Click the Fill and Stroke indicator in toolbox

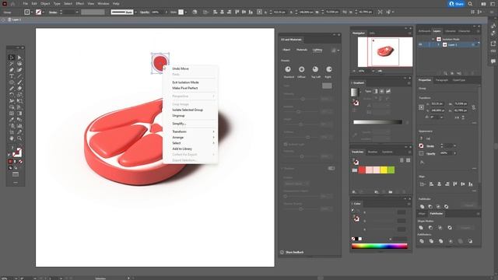[x=17, y=152]
